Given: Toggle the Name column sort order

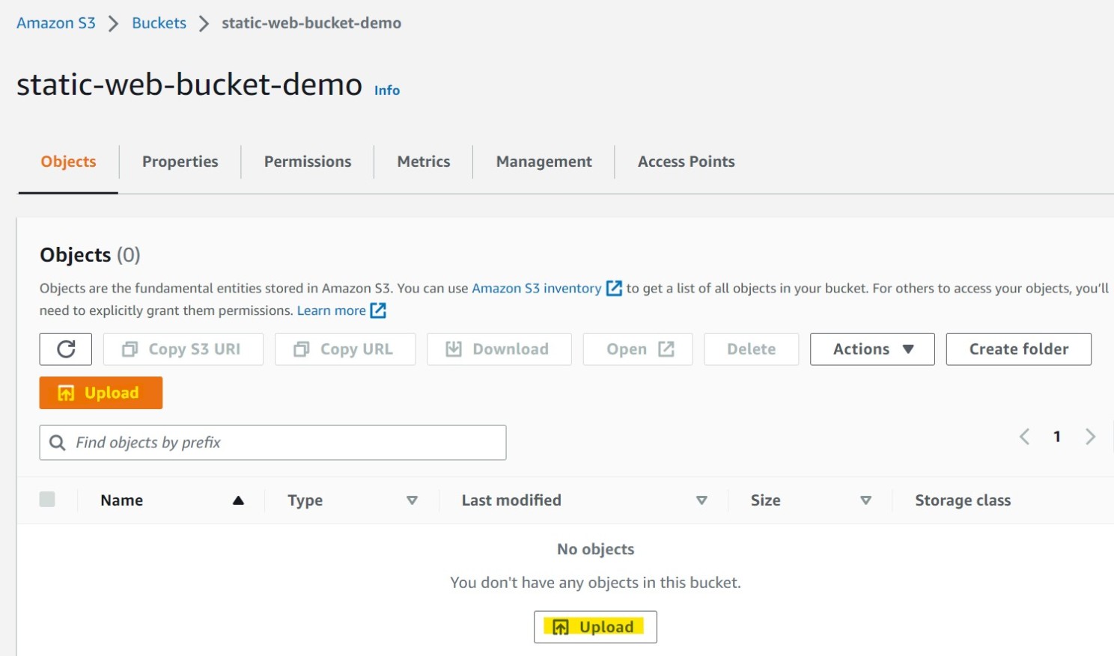Looking at the screenshot, I should click(238, 500).
